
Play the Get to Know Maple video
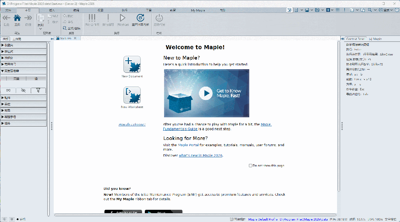206,93
